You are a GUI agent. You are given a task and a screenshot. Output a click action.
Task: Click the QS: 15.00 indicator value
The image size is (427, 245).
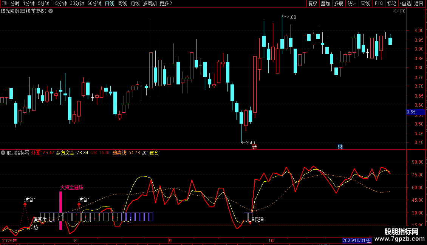tap(101, 153)
